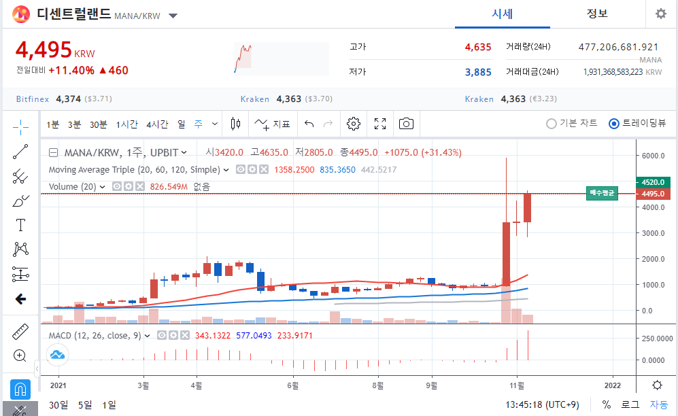Open the indicators (지표) menu
The height and width of the screenshot is (416, 678).
[x=273, y=124]
